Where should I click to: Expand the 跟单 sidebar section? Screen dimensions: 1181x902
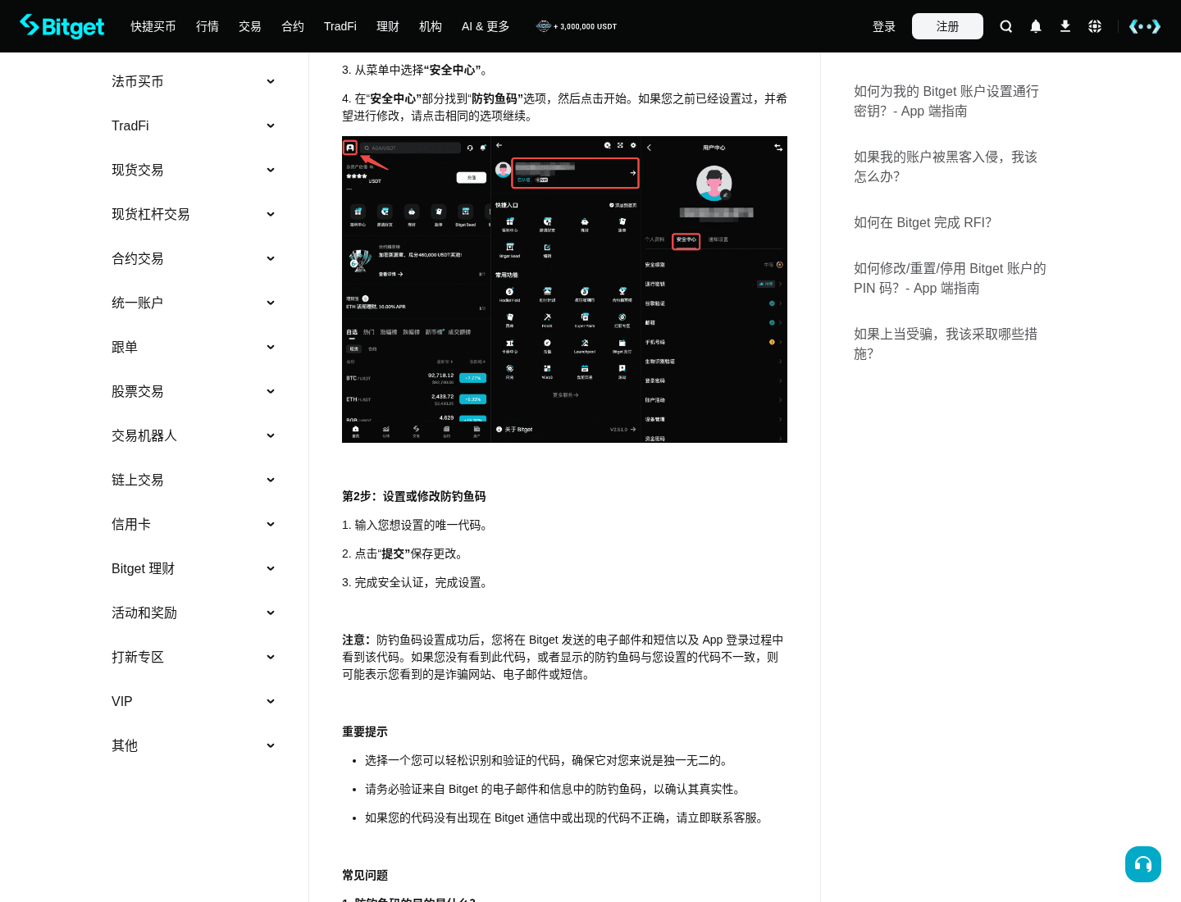(194, 347)
